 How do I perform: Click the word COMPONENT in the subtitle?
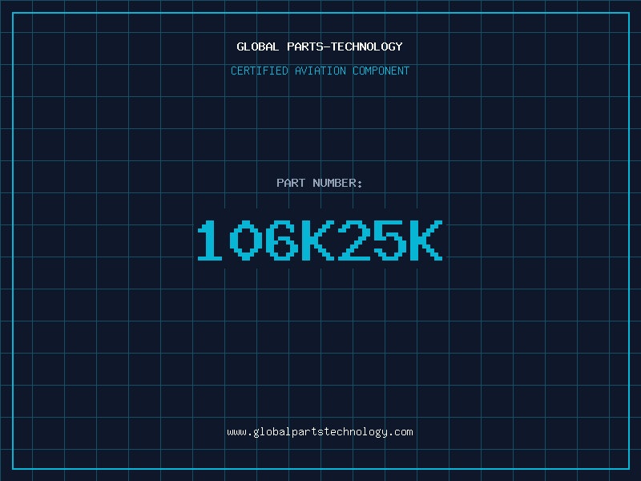381,71
